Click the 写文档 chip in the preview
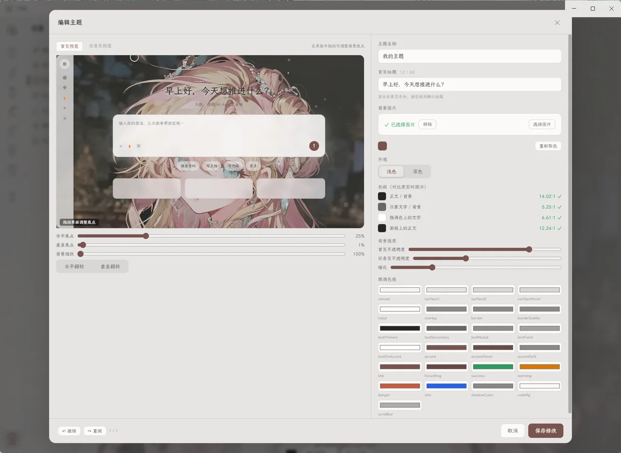Screen dimensions: 621x453 (x=212, y=166)
